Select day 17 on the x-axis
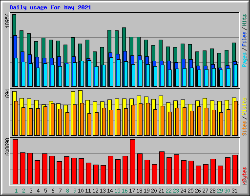The image size is (250, 196). point(132,191)
